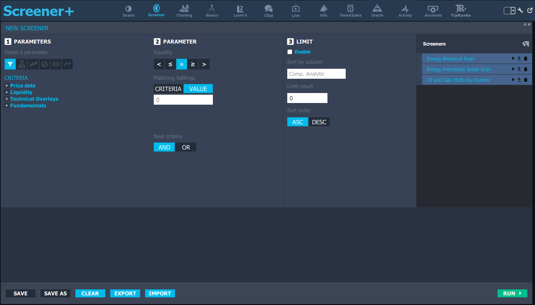This screenshot has width=535, height=305.
Task: Select the globe icon parameter category
Action: coord(45,64)
